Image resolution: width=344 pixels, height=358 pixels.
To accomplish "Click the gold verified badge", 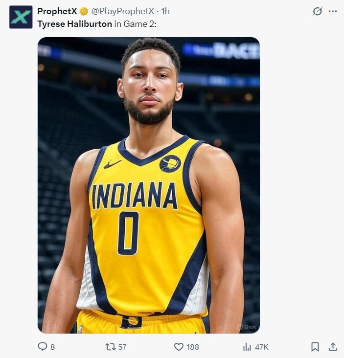I will [x=84, y=11].
